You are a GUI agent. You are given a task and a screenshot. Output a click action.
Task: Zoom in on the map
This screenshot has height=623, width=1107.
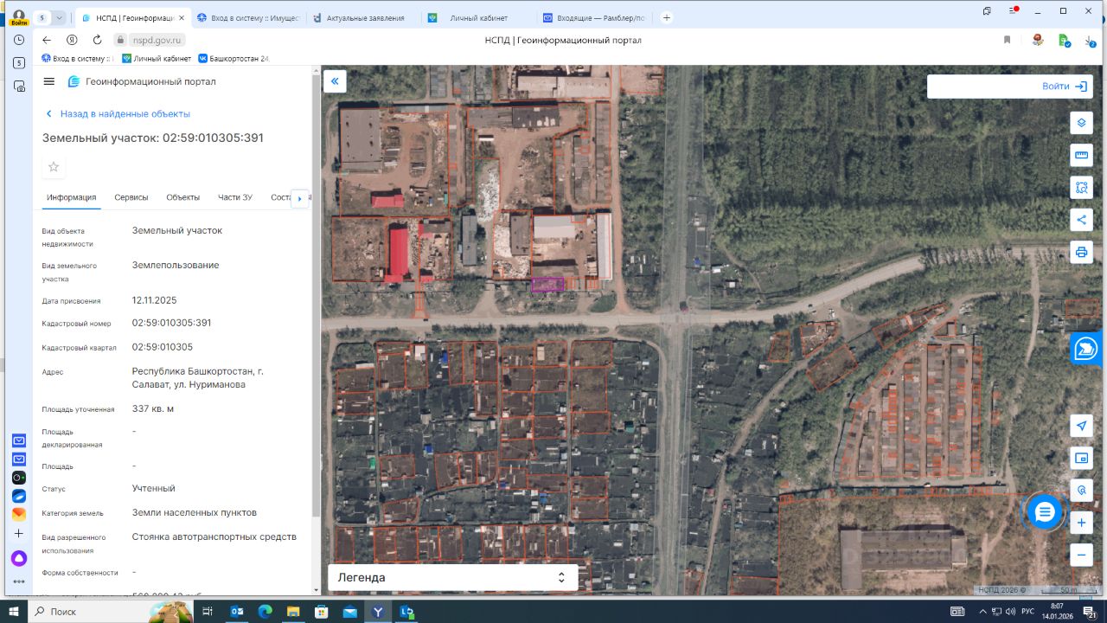pos(1081,523)
